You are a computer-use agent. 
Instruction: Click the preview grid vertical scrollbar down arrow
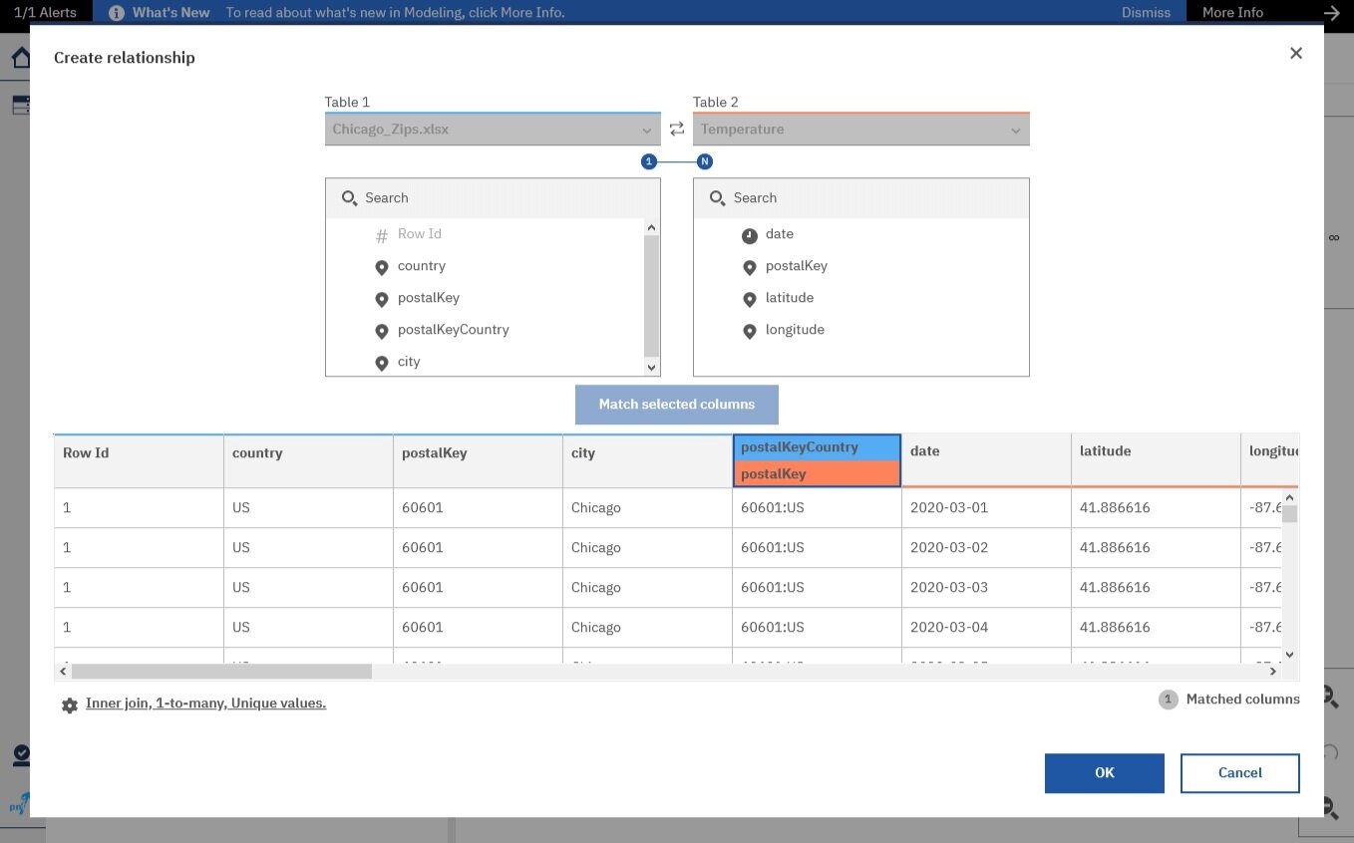1289,655
